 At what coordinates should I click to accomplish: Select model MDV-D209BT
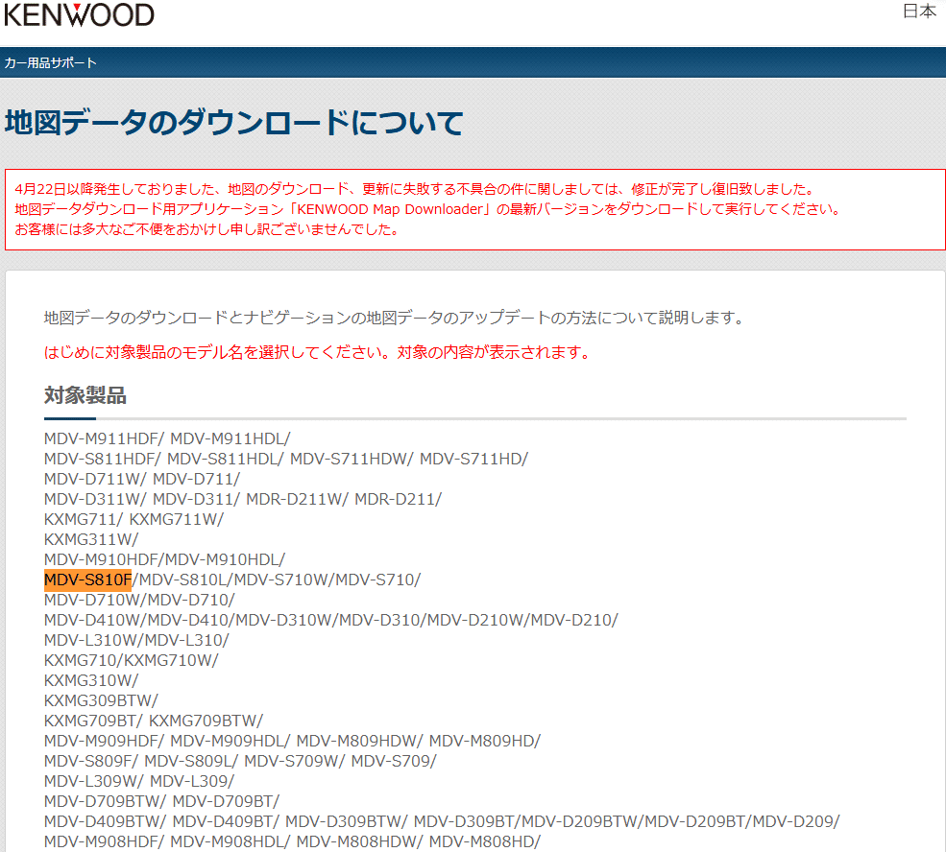click(x=695, y=821)
